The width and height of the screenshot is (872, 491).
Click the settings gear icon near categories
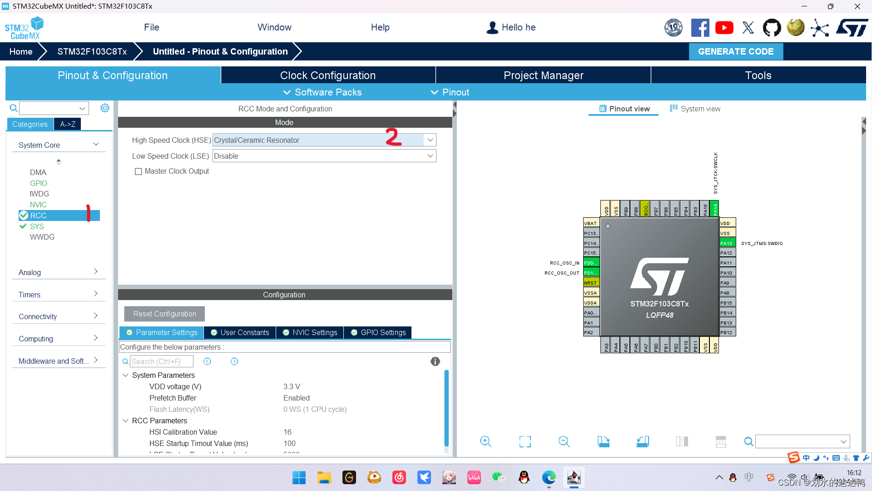[x=105, y=108]
